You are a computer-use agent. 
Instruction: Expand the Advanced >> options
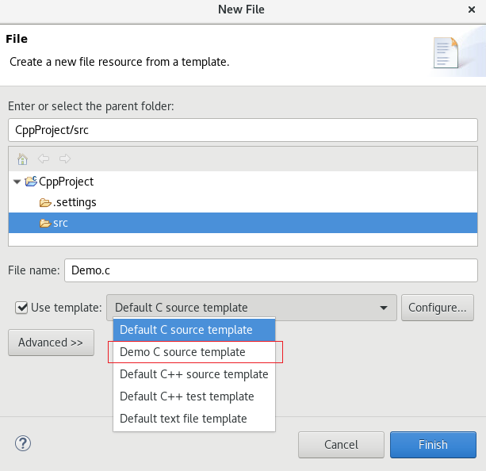pyautogui.click(x=51, y=343)
